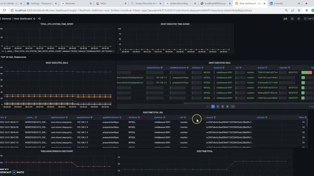Use EXECTIMETOTAL SQL table vertical scrollbar
The width and height of the screenshot is (314, 176).
click(307, 123)
